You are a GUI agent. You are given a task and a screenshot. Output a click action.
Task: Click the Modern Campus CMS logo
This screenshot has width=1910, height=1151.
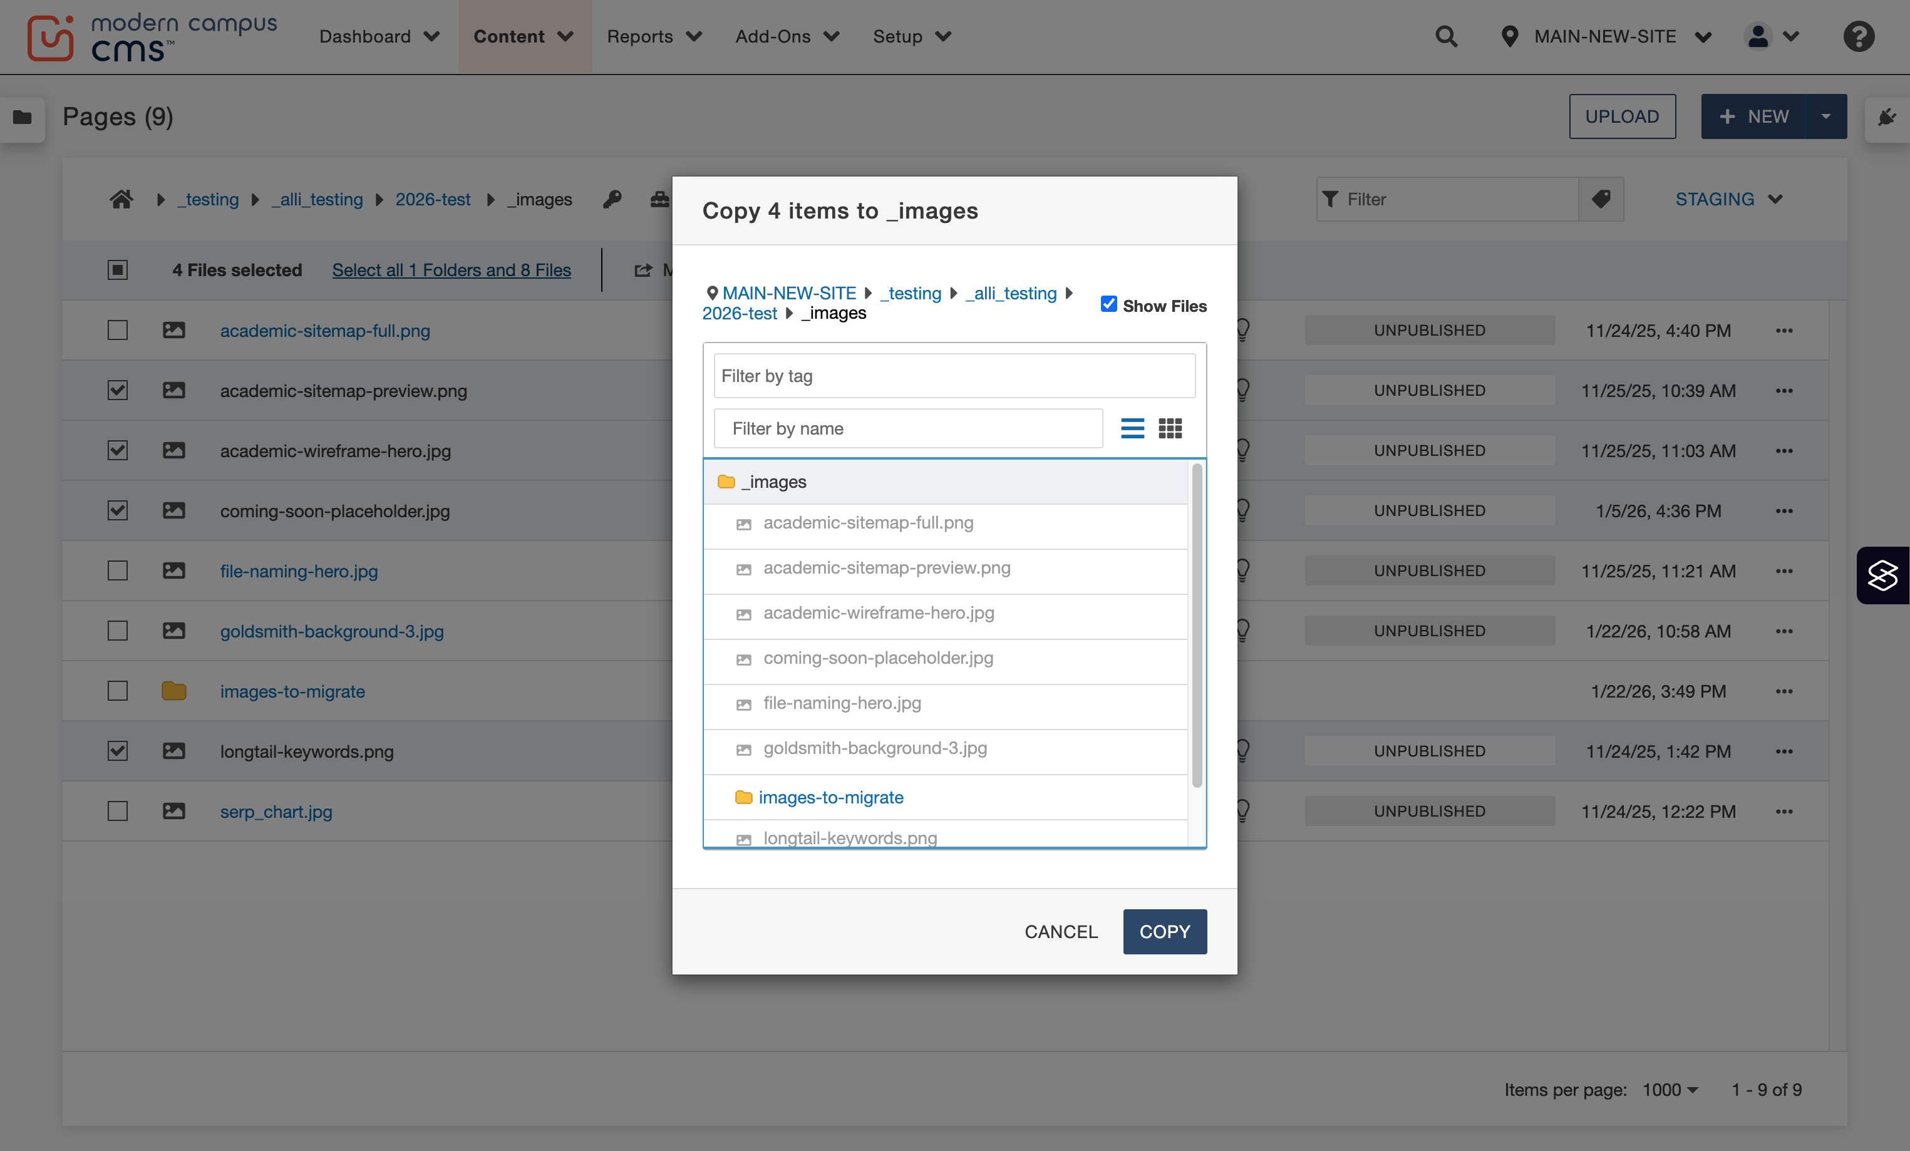pos(152,37)
